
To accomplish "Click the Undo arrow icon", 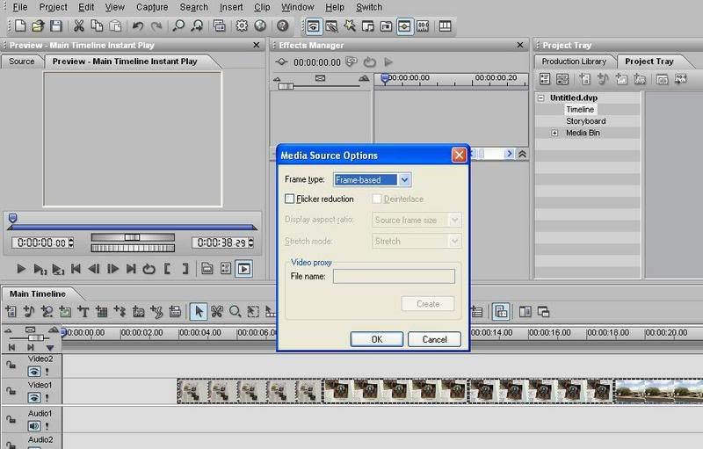I will pos(138,26).
